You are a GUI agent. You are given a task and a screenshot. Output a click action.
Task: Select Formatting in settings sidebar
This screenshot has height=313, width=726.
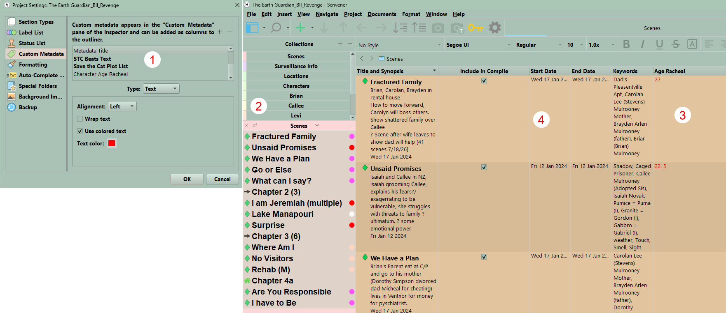point(36,64)
